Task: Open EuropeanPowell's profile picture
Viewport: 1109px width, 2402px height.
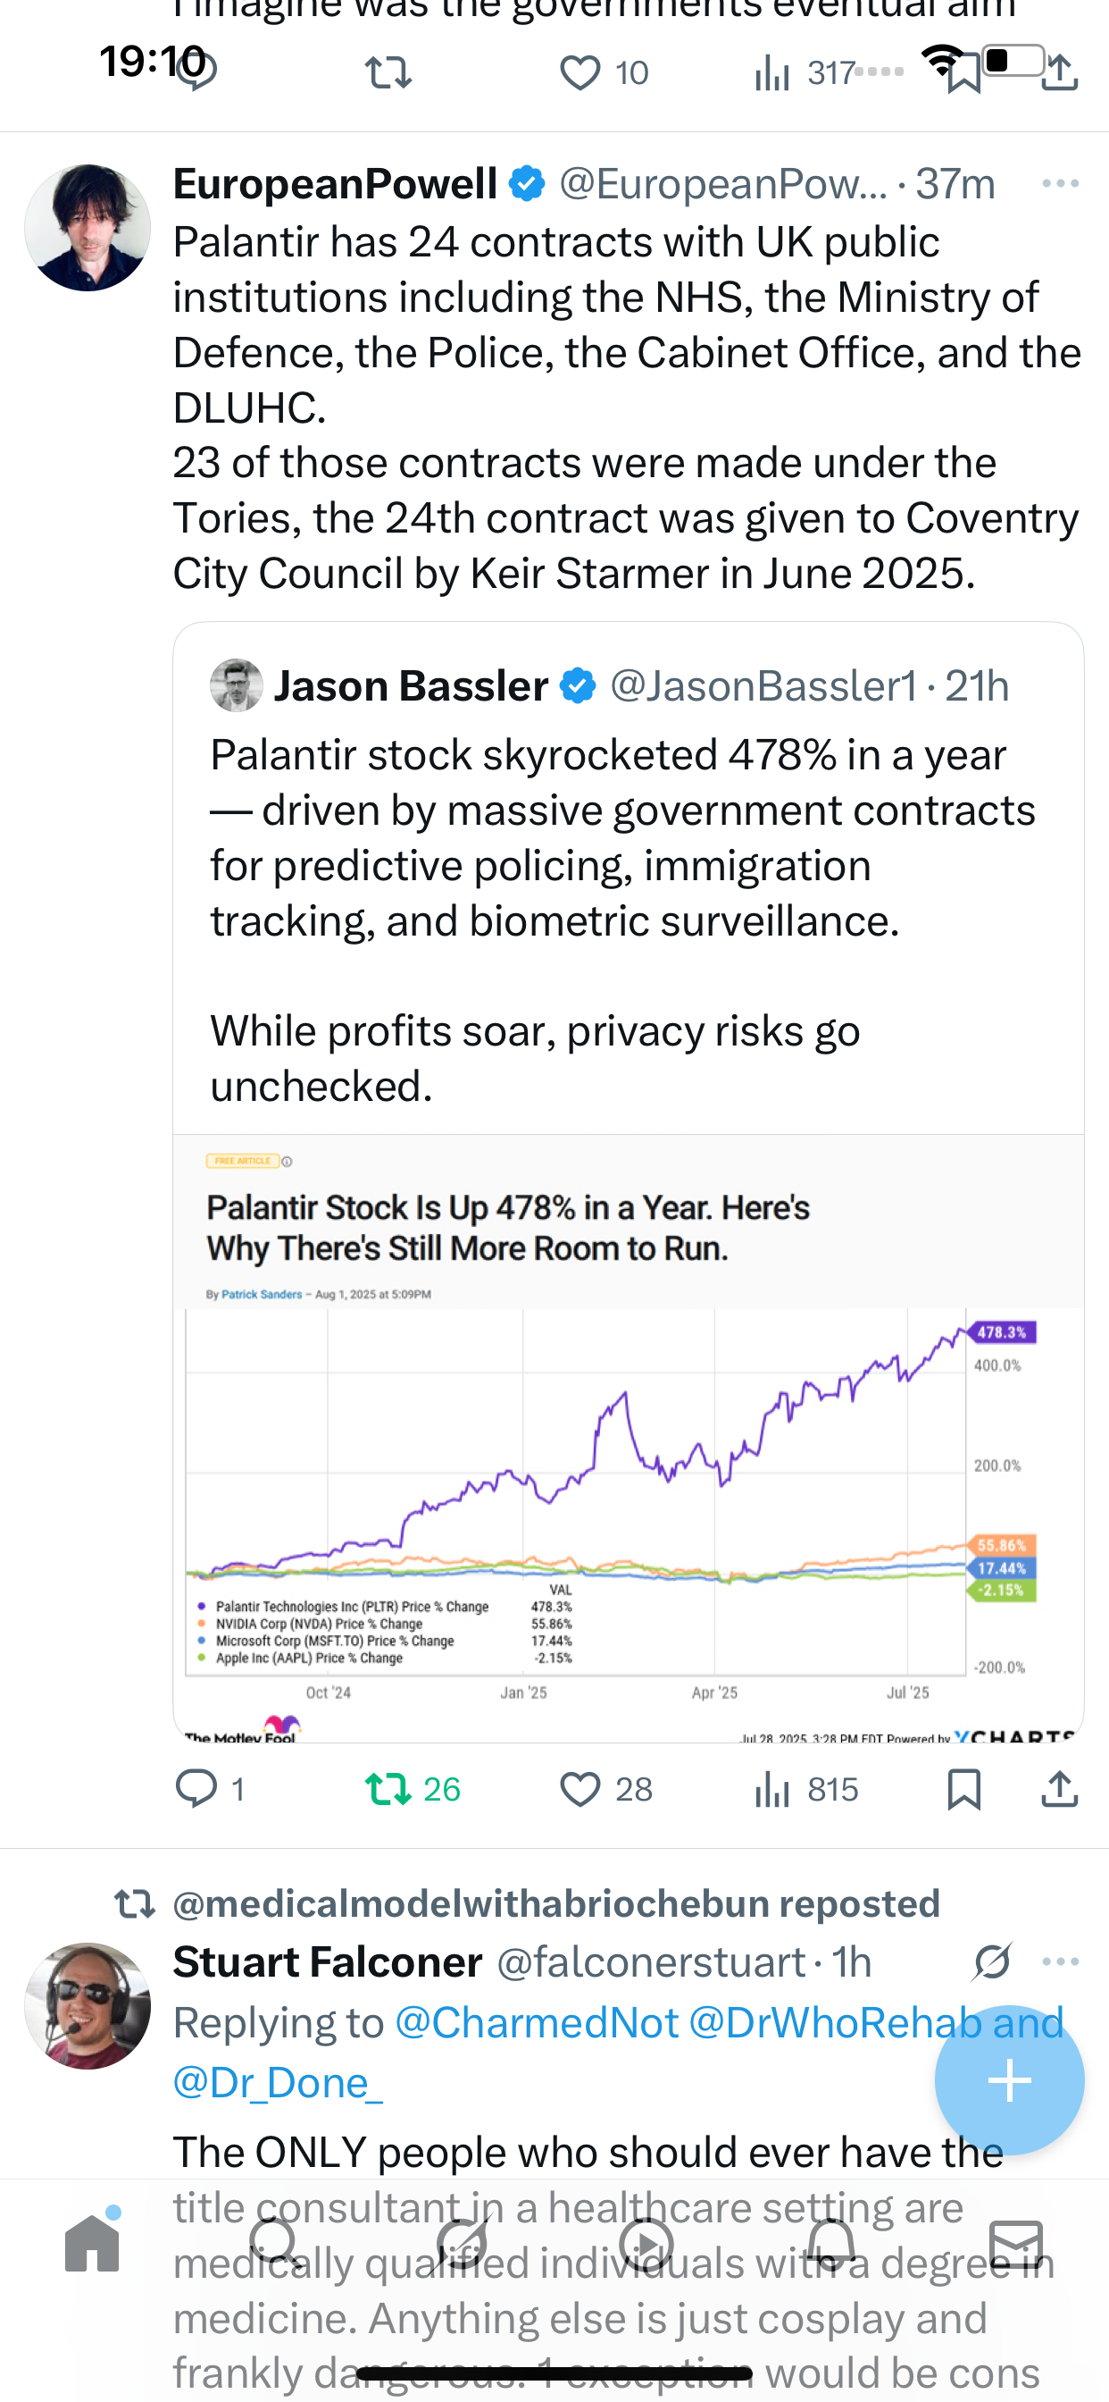Action: (88, 229)
